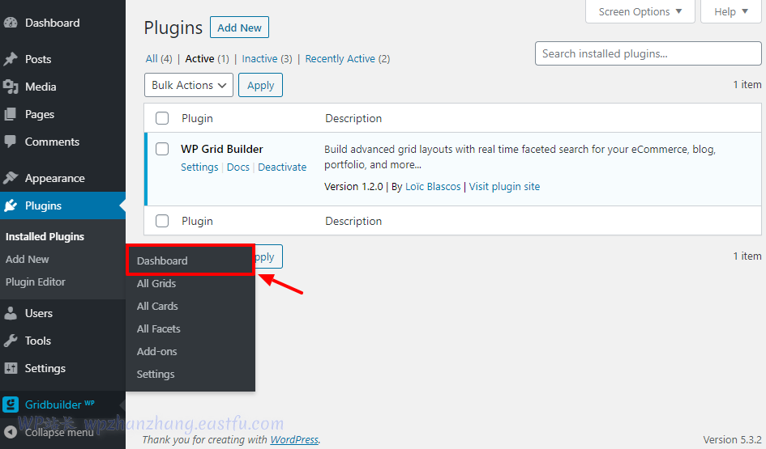The height and width of the screenshot is (449, 766).
Task: Click Collapse menu text in sidebar
Action: click(59, 433)
